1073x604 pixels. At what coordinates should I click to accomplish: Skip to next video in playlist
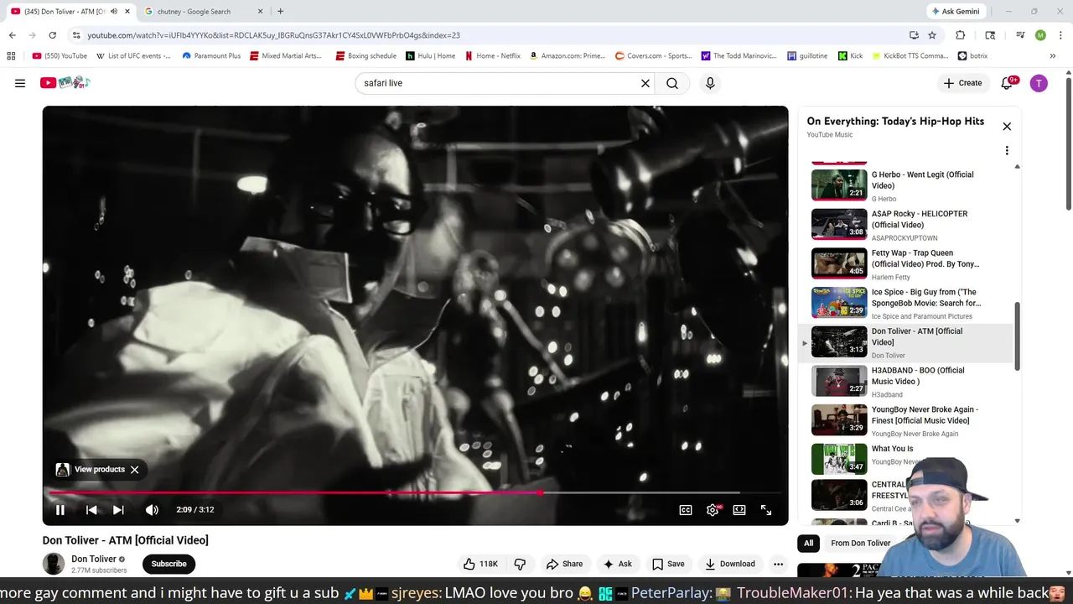pos(118,510)
